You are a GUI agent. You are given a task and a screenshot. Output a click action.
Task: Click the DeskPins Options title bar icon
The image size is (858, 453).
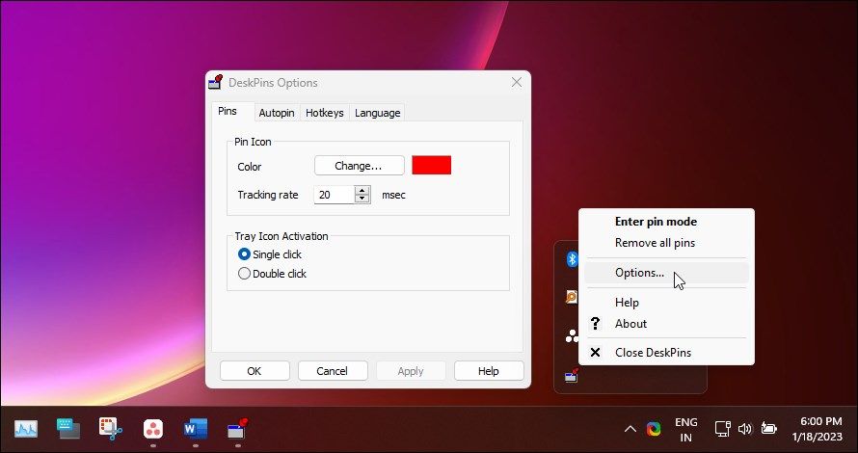coord(216,82)
